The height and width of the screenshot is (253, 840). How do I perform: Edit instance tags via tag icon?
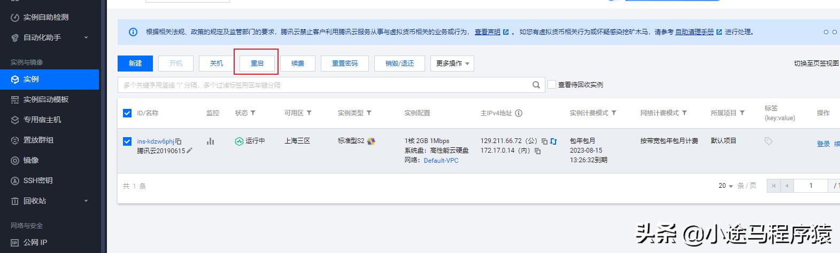coord(768,141)
